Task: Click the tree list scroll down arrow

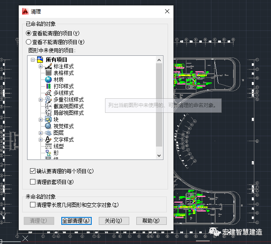Action: [x=159, y=155]
